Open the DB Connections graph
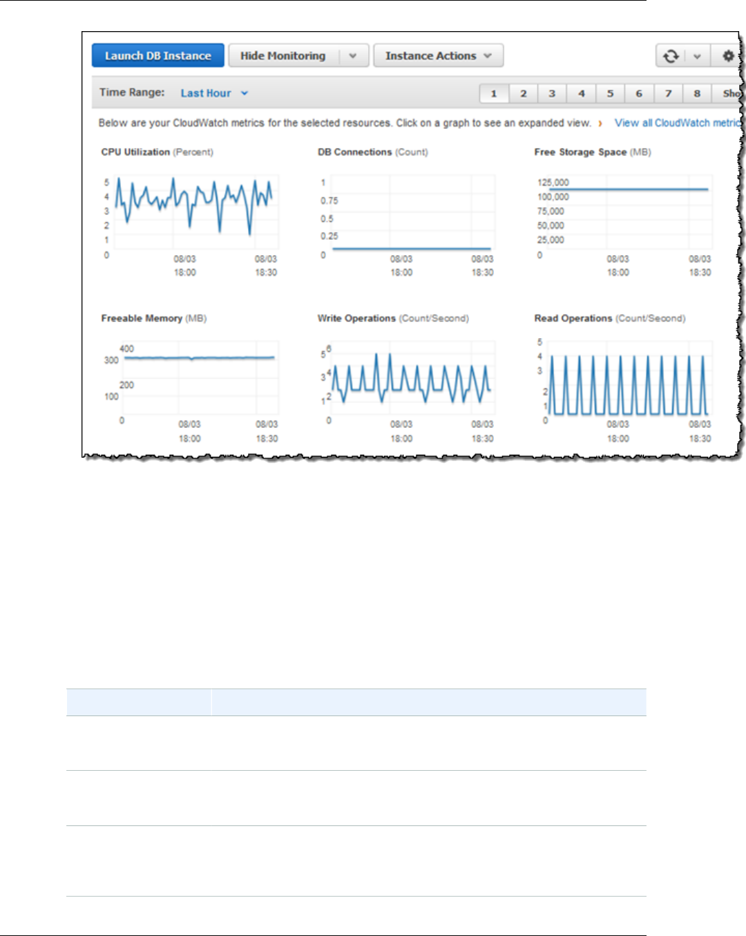The height and width of the screenshot is (936, 746). coord(406,213)
